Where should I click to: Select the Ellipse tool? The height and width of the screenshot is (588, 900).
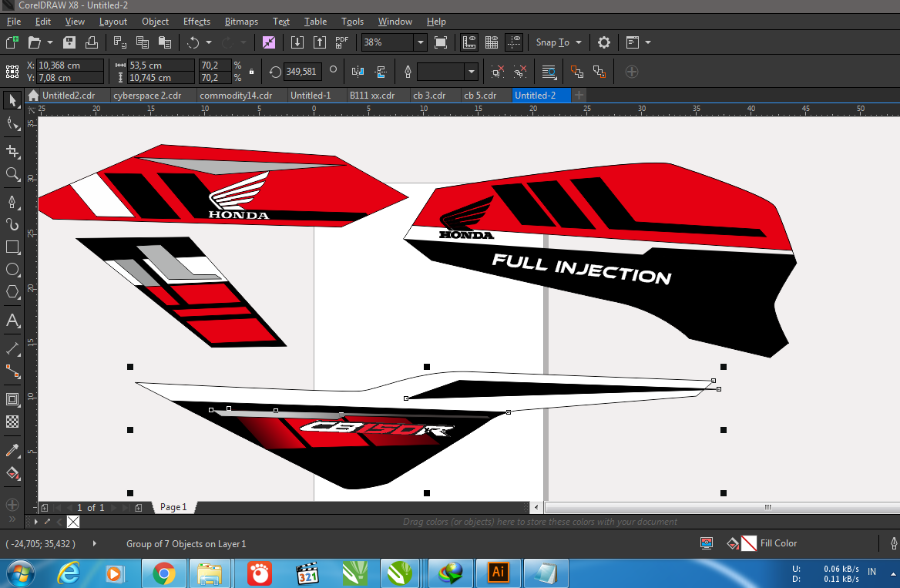click(x=12, y=269)
